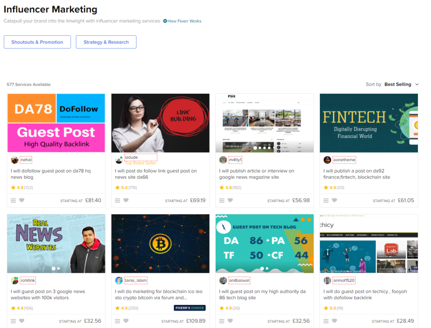The height and width of the screenshot is (328, 431).
Task: Open seller anilbaswal's username link
Action: pyautogui.click(x=239, y=280)
